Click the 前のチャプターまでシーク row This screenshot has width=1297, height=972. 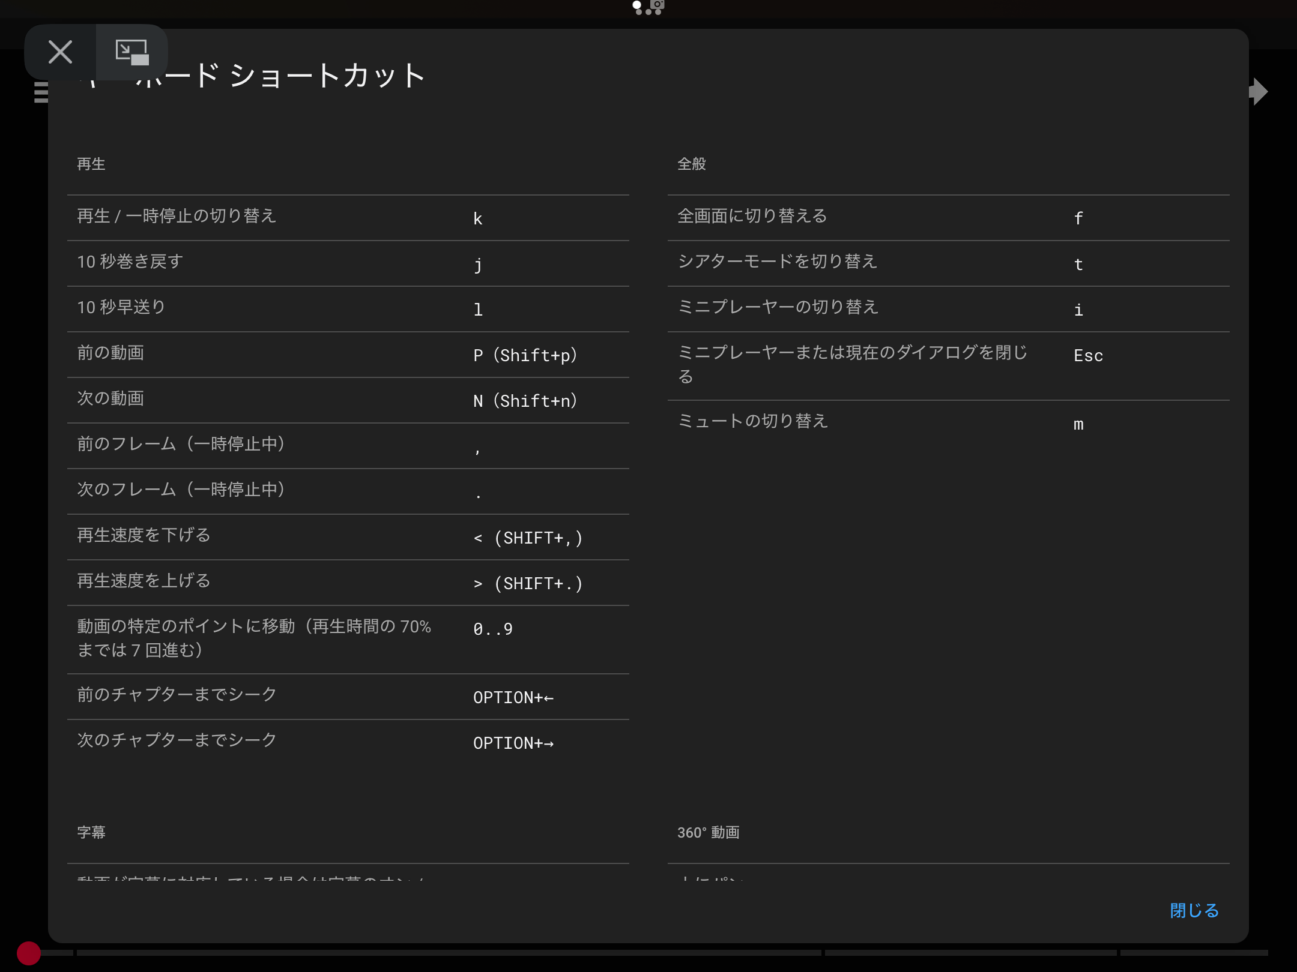[x=348, y=696]
